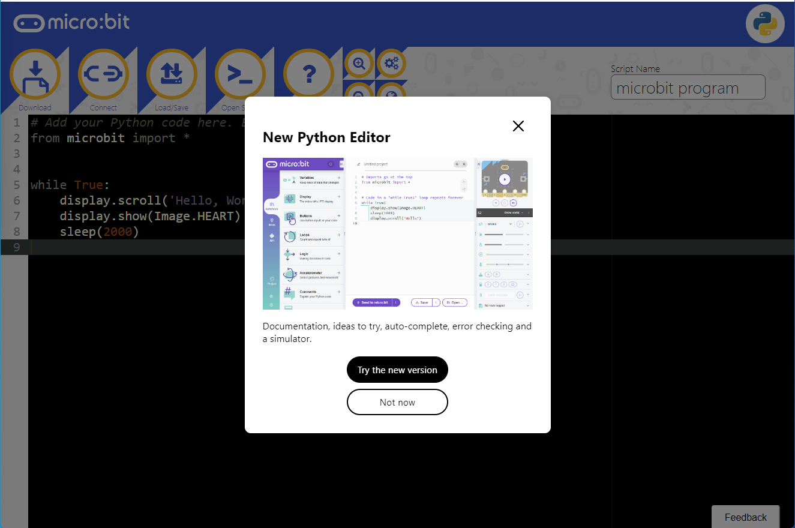Click the Help question mark icon

pyautogui.click(x=308, y=74)
